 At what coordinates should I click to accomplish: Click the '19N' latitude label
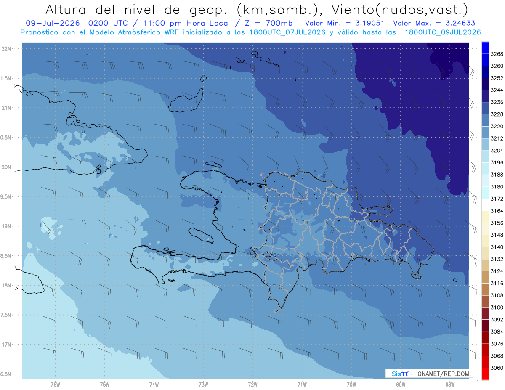(x=7, y=226)
